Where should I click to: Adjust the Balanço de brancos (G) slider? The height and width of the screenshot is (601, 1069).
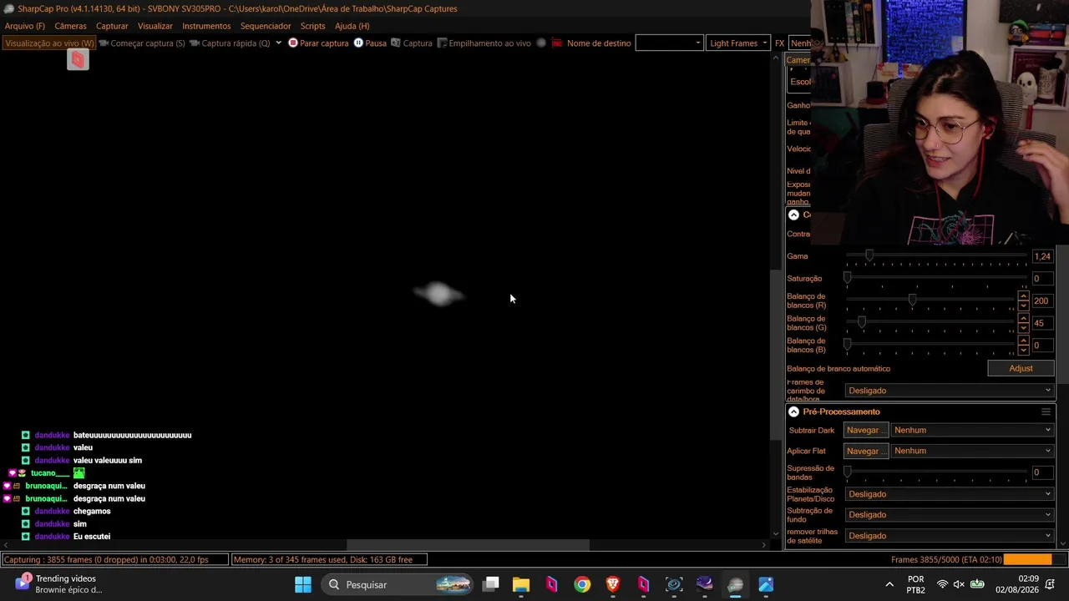930,322
